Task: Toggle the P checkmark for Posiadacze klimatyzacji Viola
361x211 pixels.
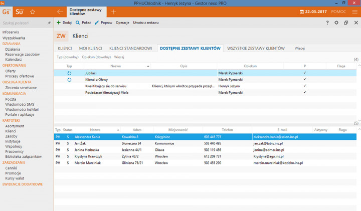Action: point(305,92)
